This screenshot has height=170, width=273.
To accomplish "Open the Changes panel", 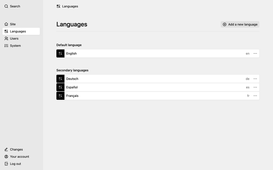I will pos(16,149).
